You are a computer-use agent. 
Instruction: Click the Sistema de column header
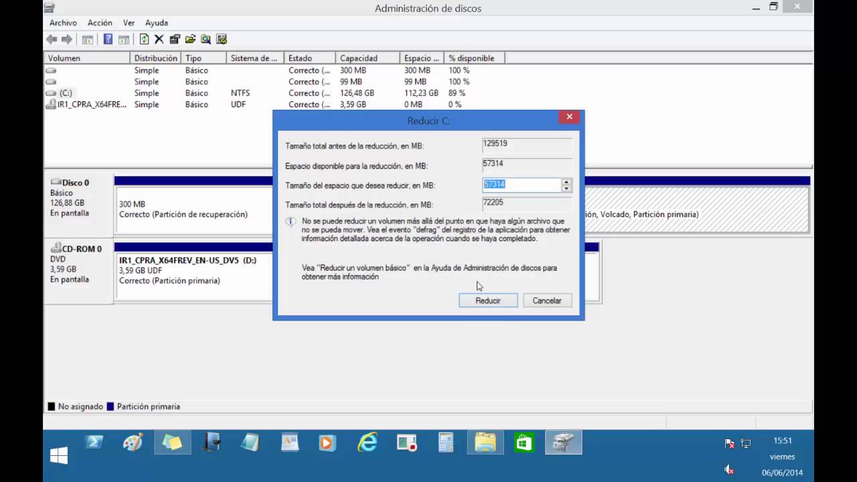255,58
